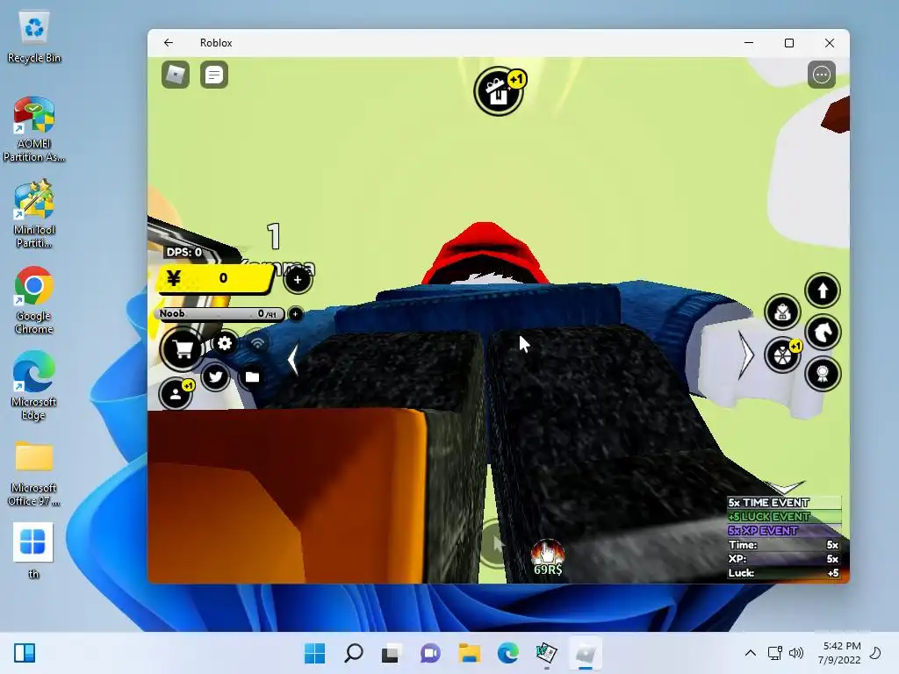Open the in-game settings gear

(225, 343)
